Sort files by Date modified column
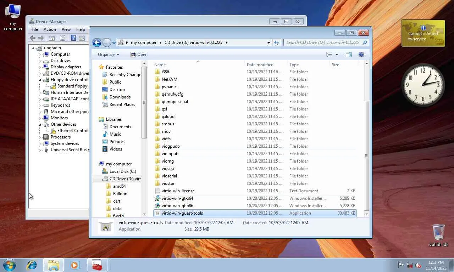This screenshot has width=454, height=272. point(266,65)
